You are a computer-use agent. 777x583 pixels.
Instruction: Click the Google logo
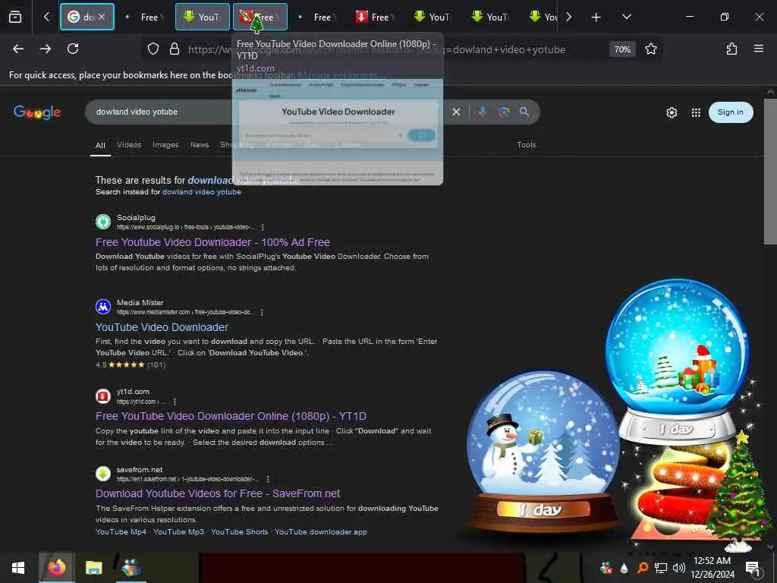37,112
